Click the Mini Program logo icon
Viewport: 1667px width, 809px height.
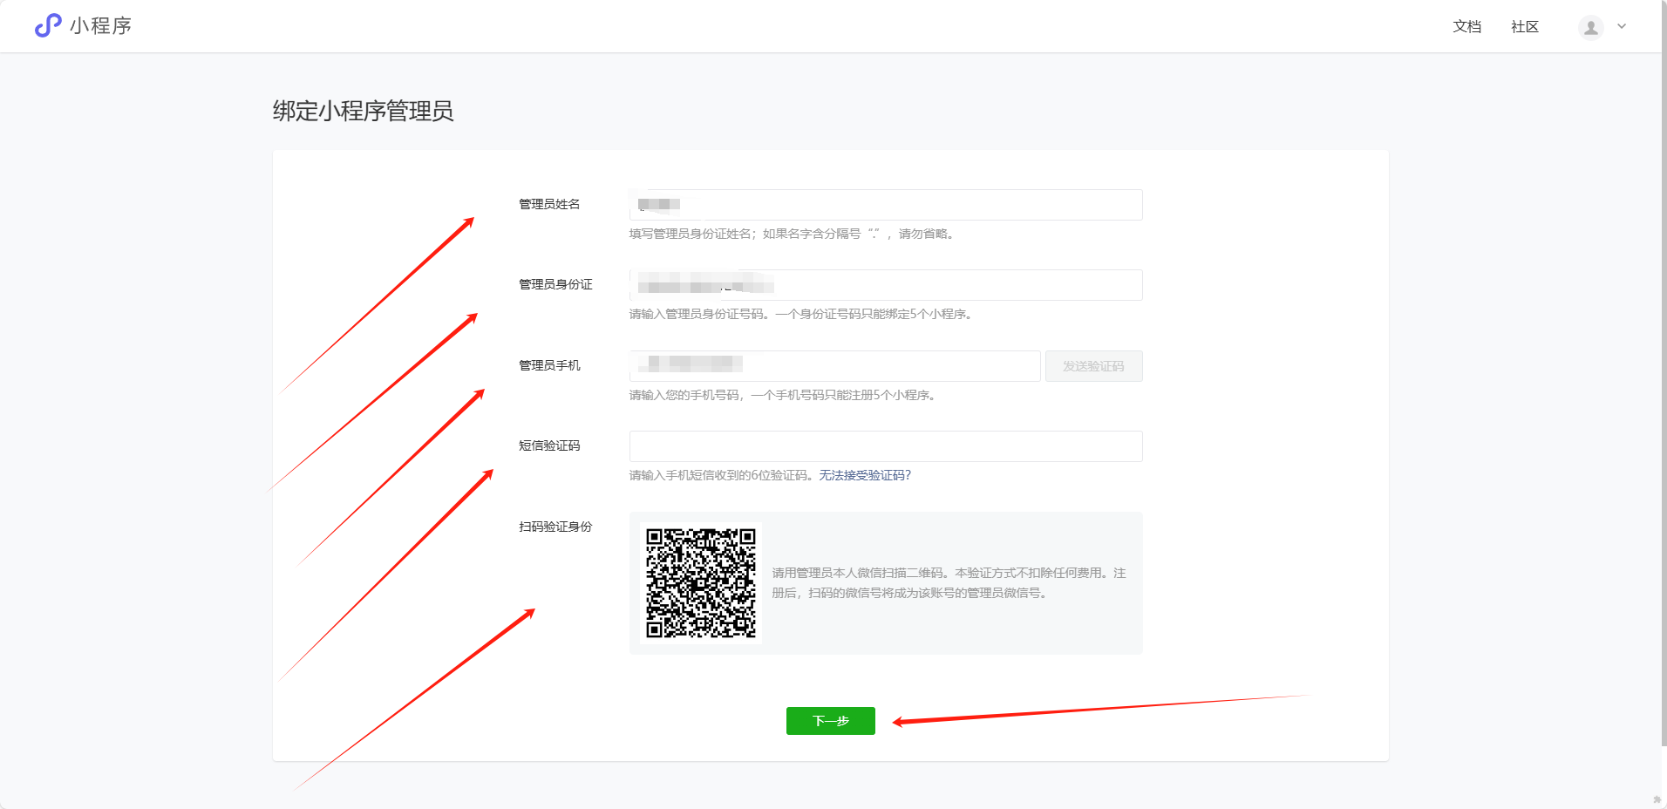click(48, 26)
